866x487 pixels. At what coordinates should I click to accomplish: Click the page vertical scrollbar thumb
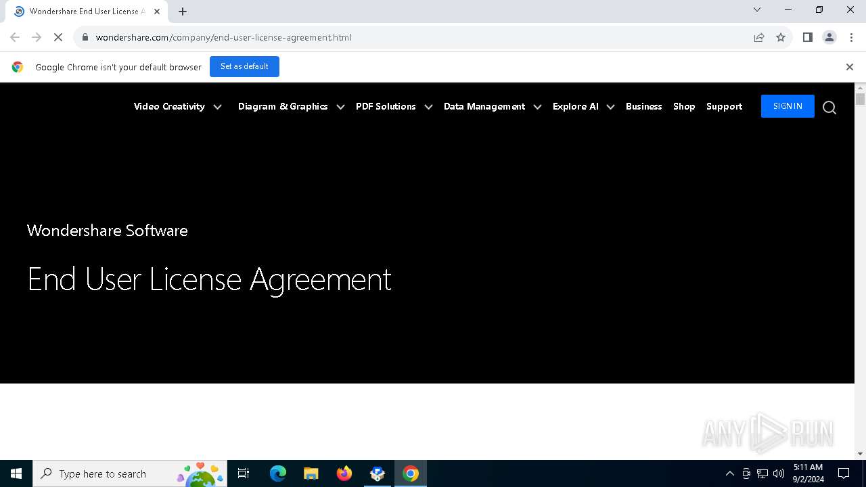[861, 99]
